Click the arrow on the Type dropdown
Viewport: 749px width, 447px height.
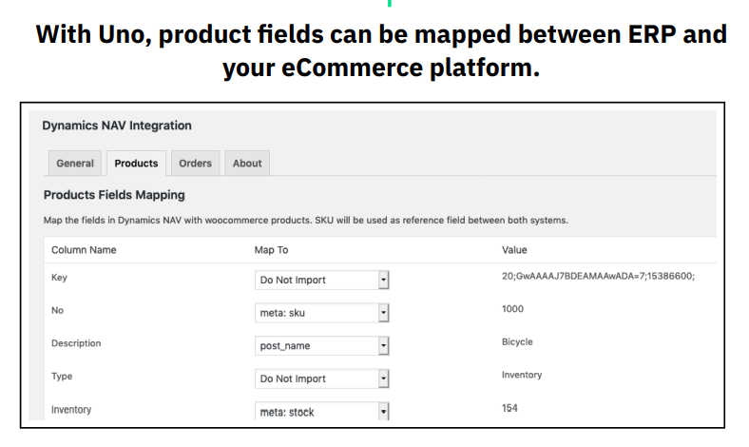383,379
